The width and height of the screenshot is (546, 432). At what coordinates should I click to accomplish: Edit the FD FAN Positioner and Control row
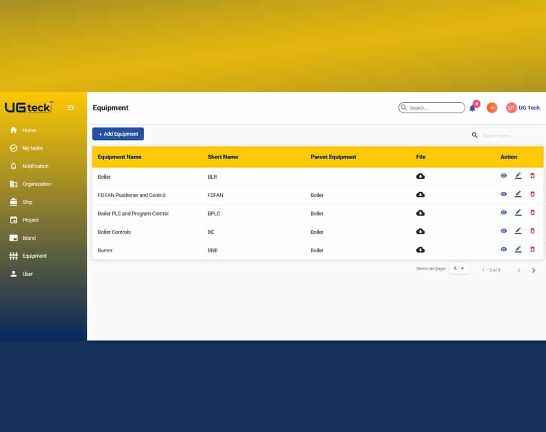518,194
